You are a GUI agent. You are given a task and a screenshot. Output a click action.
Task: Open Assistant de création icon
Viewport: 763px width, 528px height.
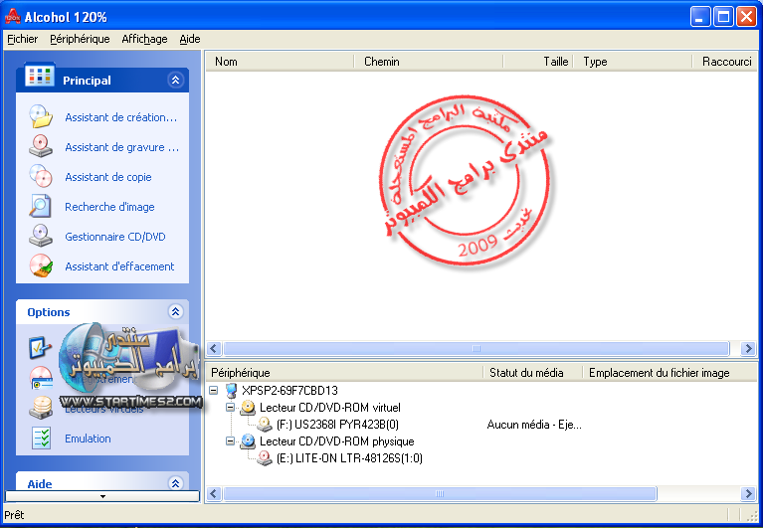(41, 116)
